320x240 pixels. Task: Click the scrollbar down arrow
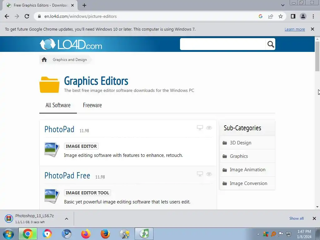[317, 207]
